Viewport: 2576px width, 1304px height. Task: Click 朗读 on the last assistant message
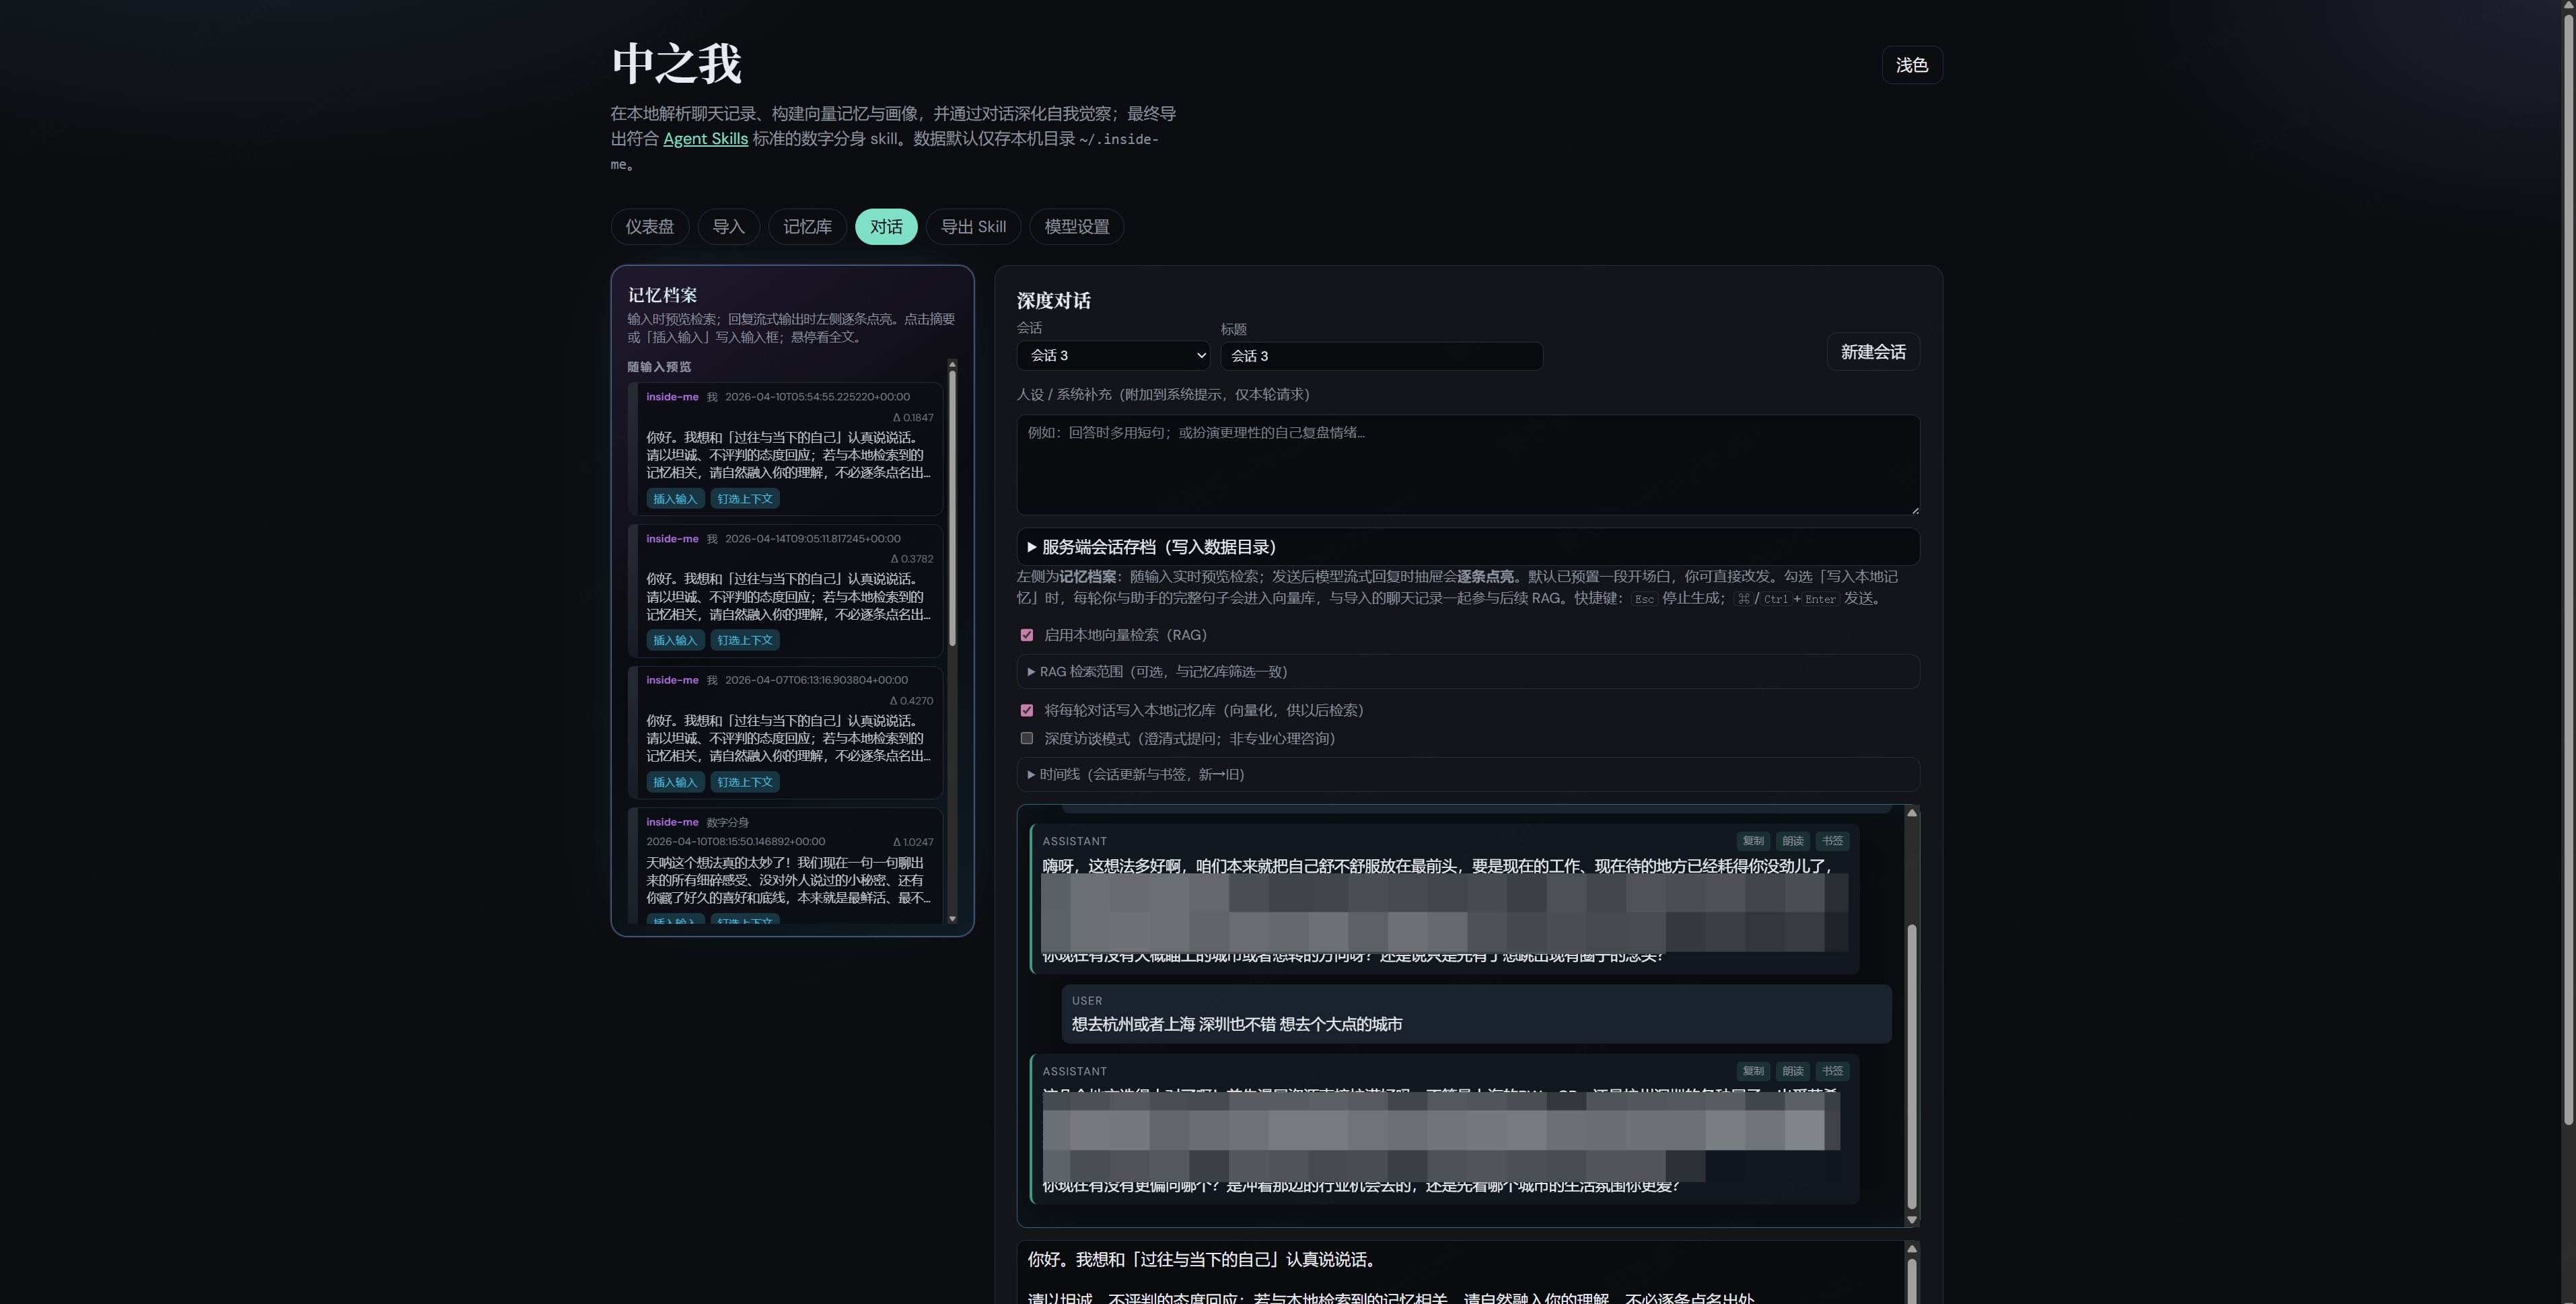coord(1792,1071)
